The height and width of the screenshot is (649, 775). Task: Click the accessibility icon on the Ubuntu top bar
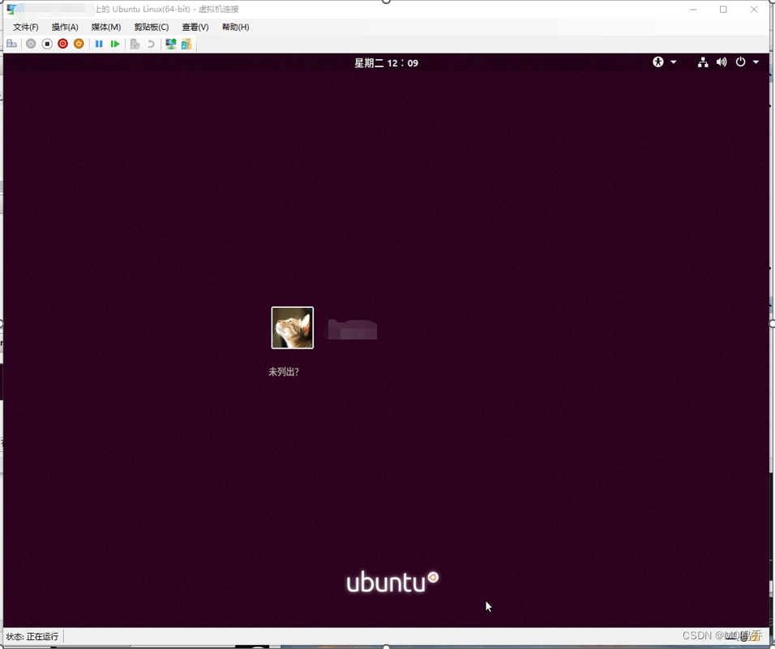[x=657, y=62]
